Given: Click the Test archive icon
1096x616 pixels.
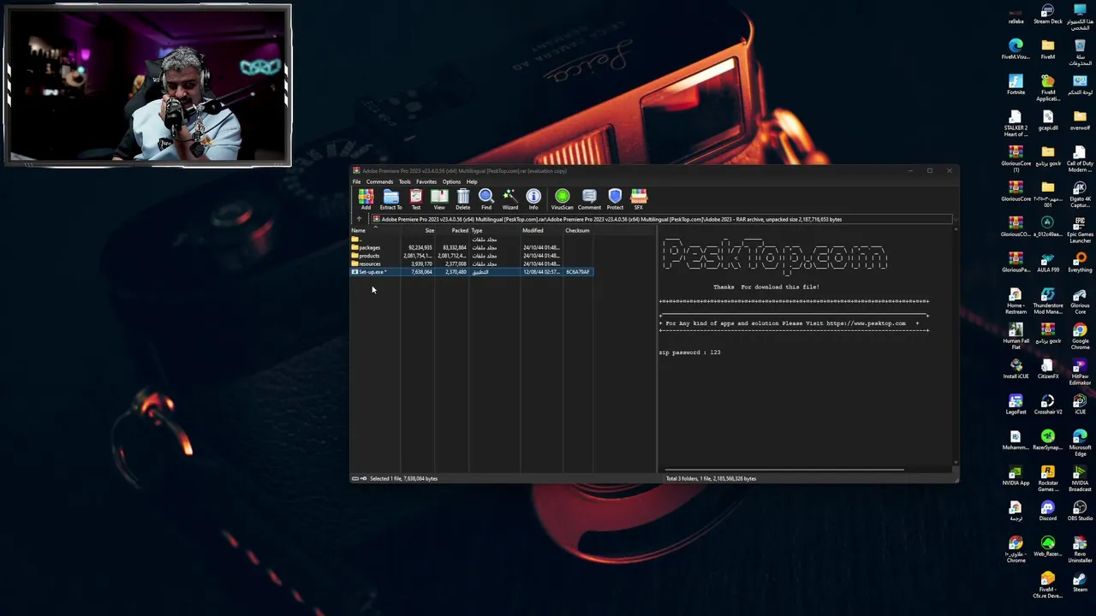Looking at the screenshot, I should point(416,199).
